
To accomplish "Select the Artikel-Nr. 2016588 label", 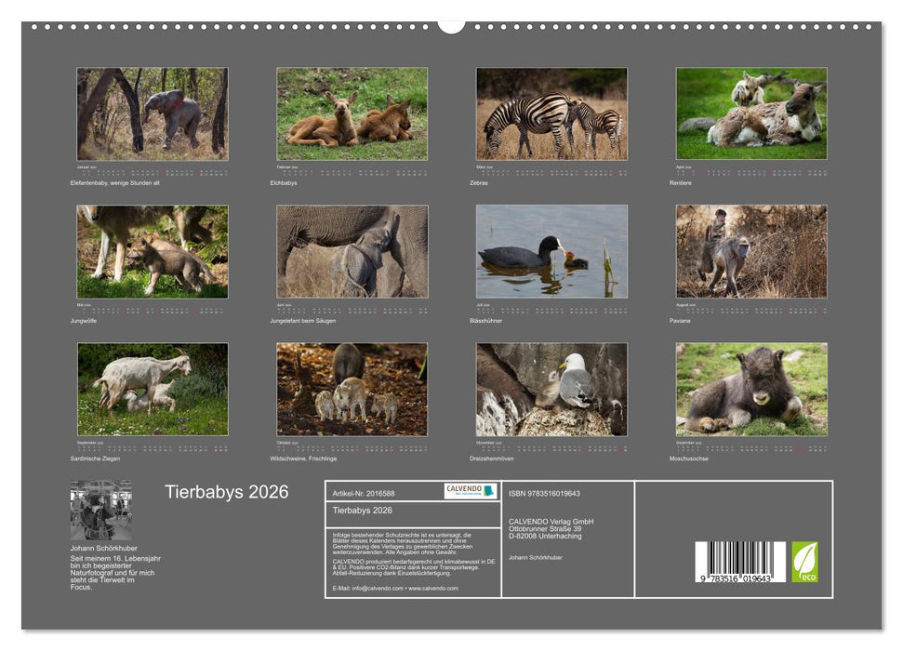I will (365, 495).
